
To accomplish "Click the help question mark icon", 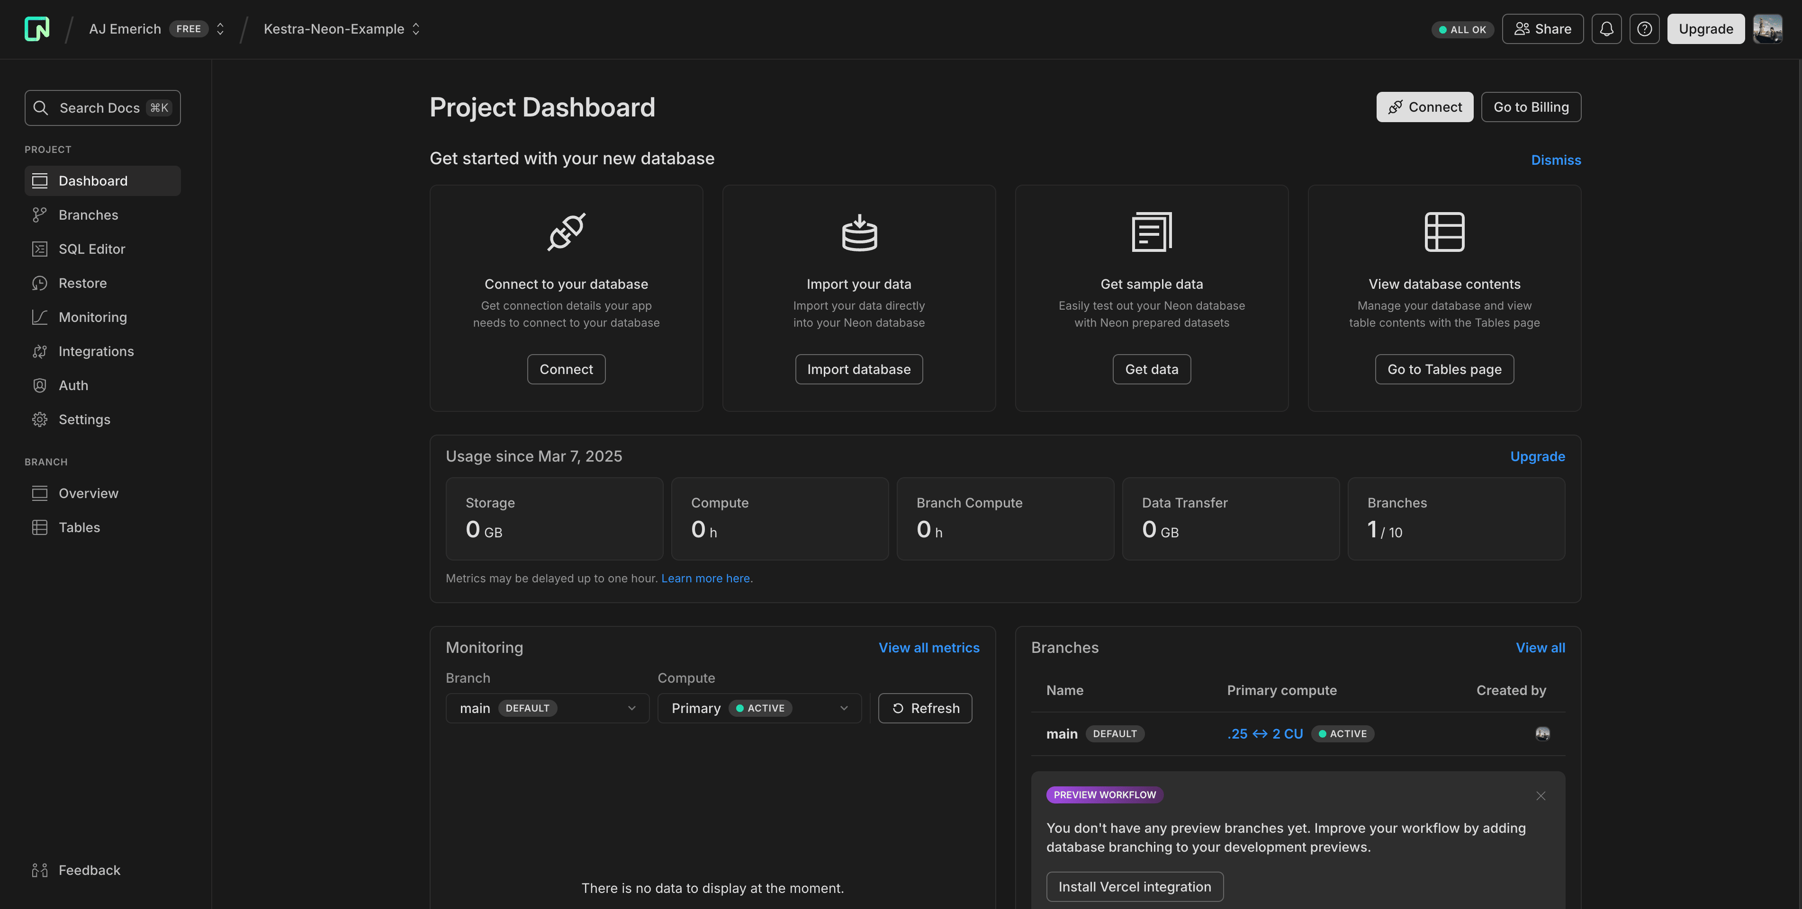I will 1644,29.
